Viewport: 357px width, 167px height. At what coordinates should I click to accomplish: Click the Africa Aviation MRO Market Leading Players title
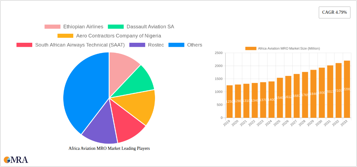(109, 149)
